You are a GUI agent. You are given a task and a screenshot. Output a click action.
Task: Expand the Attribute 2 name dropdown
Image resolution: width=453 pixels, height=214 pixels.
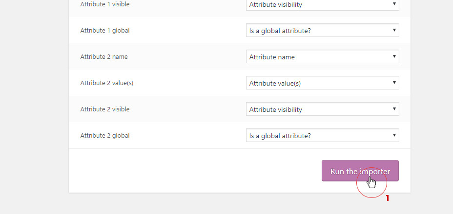coord(322,57)
